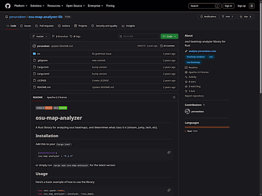Click yorunoken avatar in commit row
Viewport: 262px width, 196px height.
[x=34, y=46]
